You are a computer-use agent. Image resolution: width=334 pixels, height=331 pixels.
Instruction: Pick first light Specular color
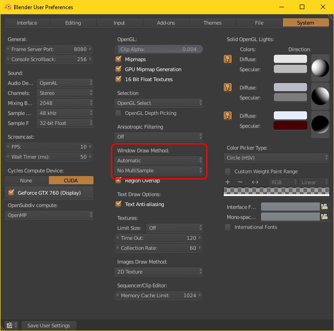290,69
